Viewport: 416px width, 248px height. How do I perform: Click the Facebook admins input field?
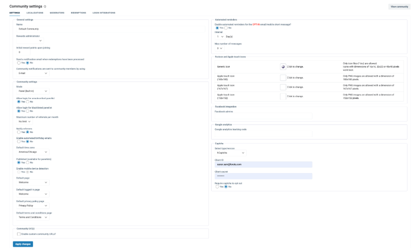click(x=263, y=116)
